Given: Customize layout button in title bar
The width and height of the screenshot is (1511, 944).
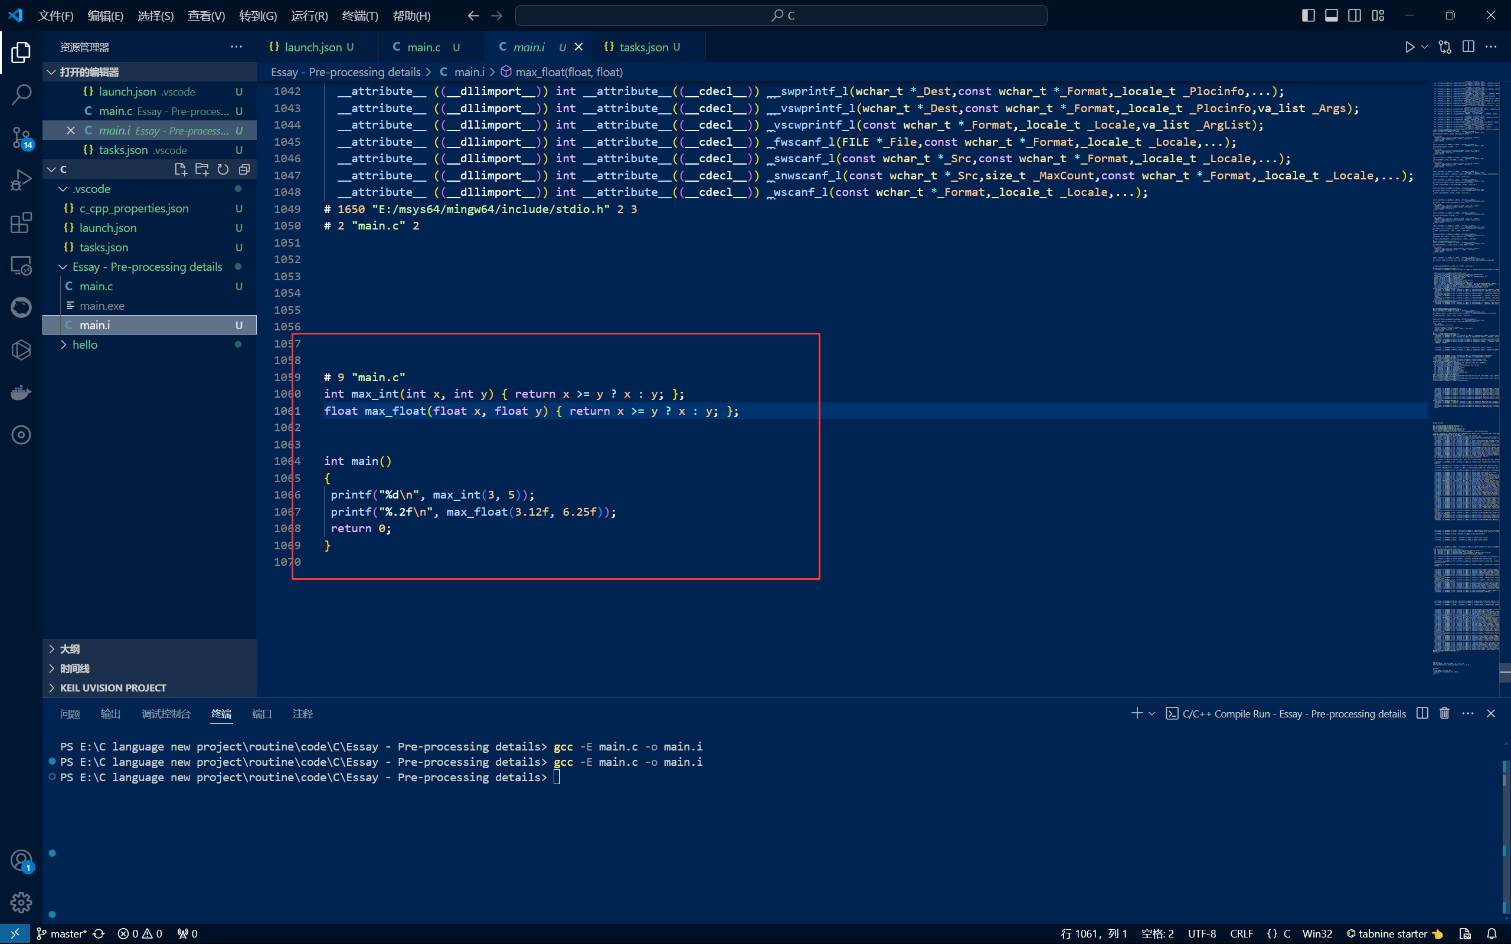Looking at the screenshot, I should point(1378,15).
